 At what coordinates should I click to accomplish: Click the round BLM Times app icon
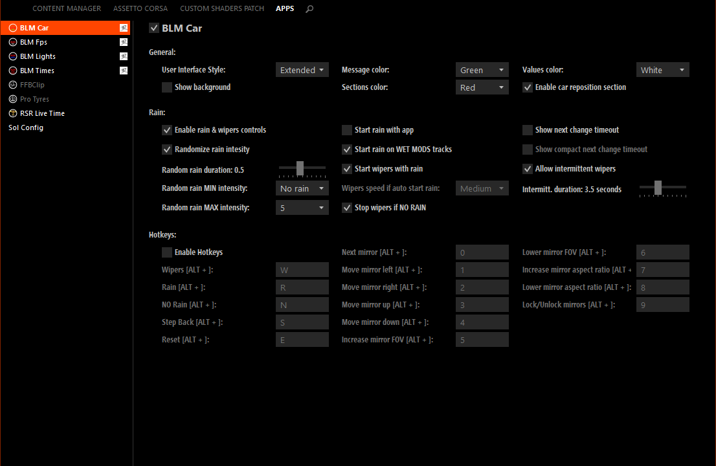(13, 71)
